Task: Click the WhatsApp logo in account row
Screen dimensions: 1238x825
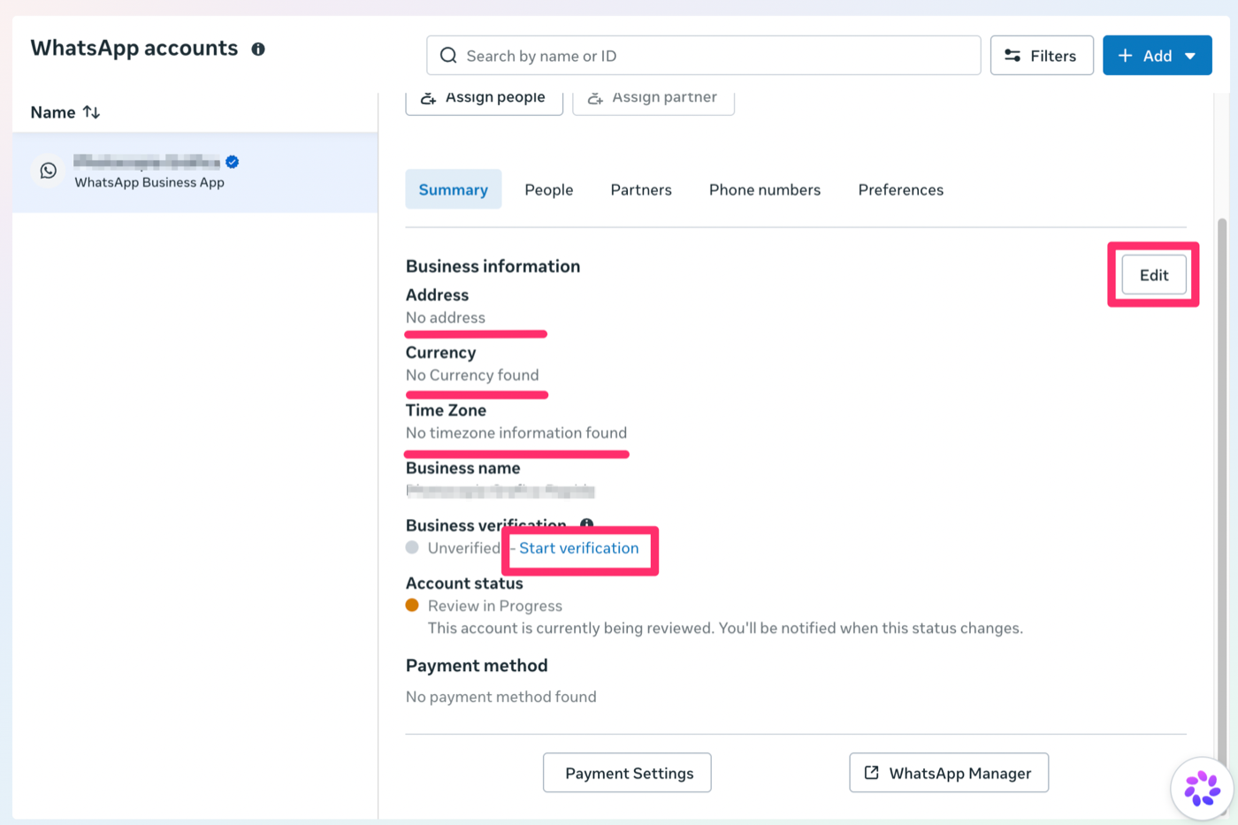Action: 49,171
